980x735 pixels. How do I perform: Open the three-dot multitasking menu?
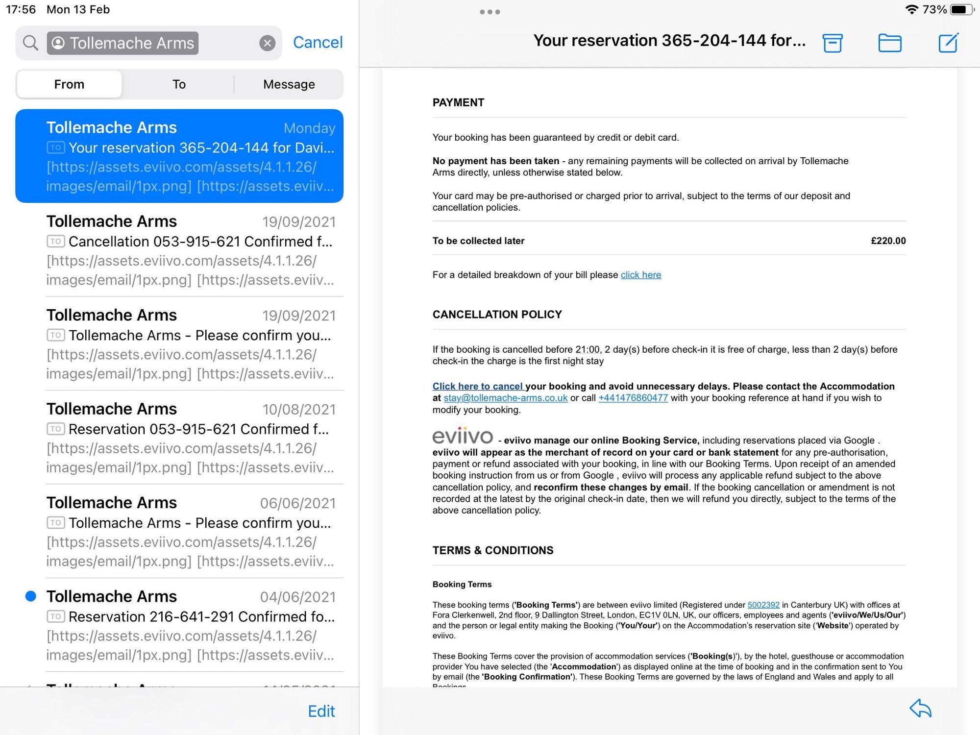490,12
